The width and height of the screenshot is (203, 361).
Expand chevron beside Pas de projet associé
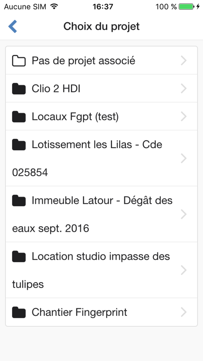tap(183, 61)
